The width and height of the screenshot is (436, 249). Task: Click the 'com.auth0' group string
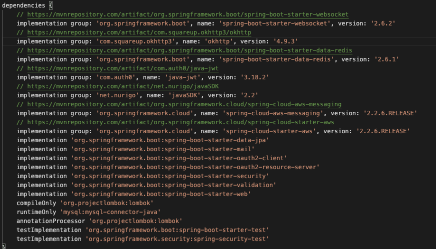pyautogui.click(x=116, y=77)
